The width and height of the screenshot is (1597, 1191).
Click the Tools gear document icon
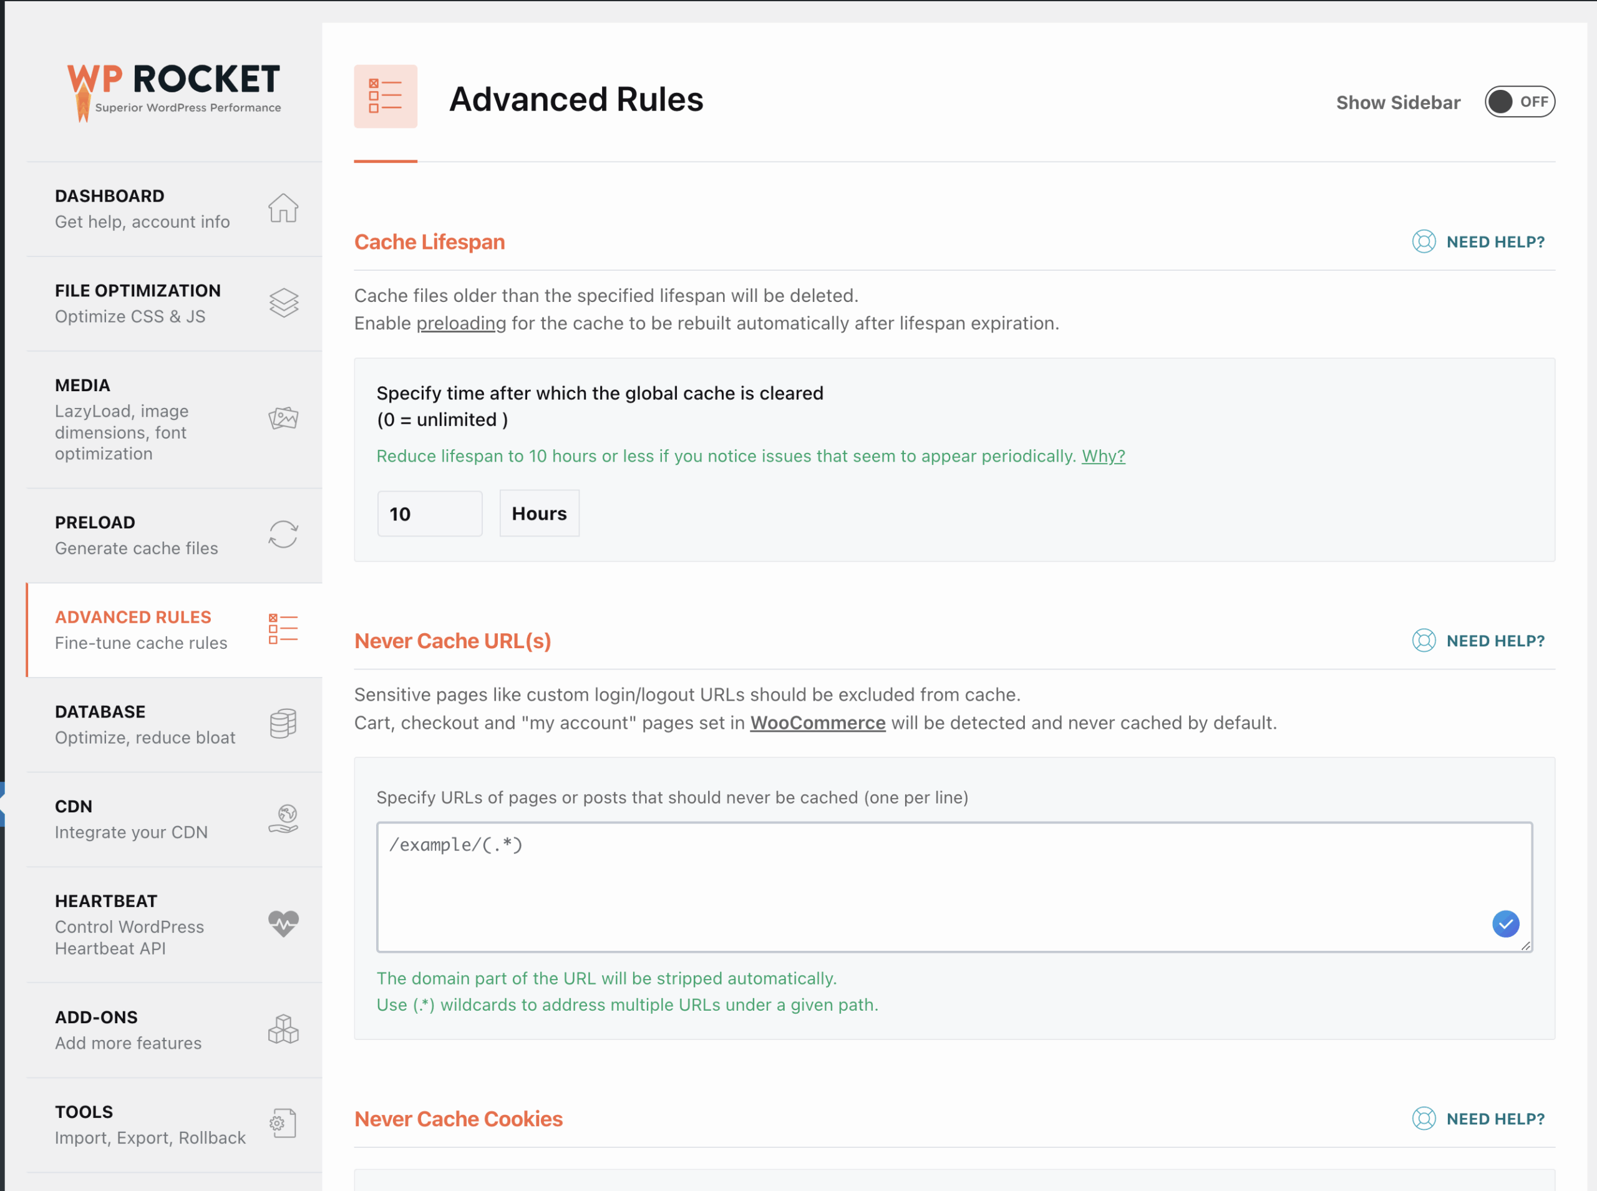click(x=283, y=1123)
